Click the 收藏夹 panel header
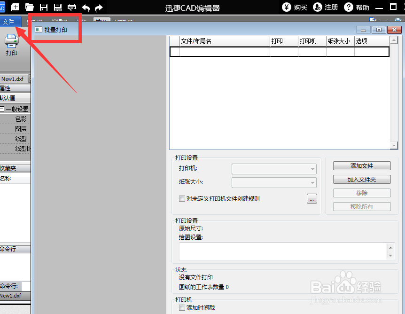405x314 pixels. (x=15, y=168)
